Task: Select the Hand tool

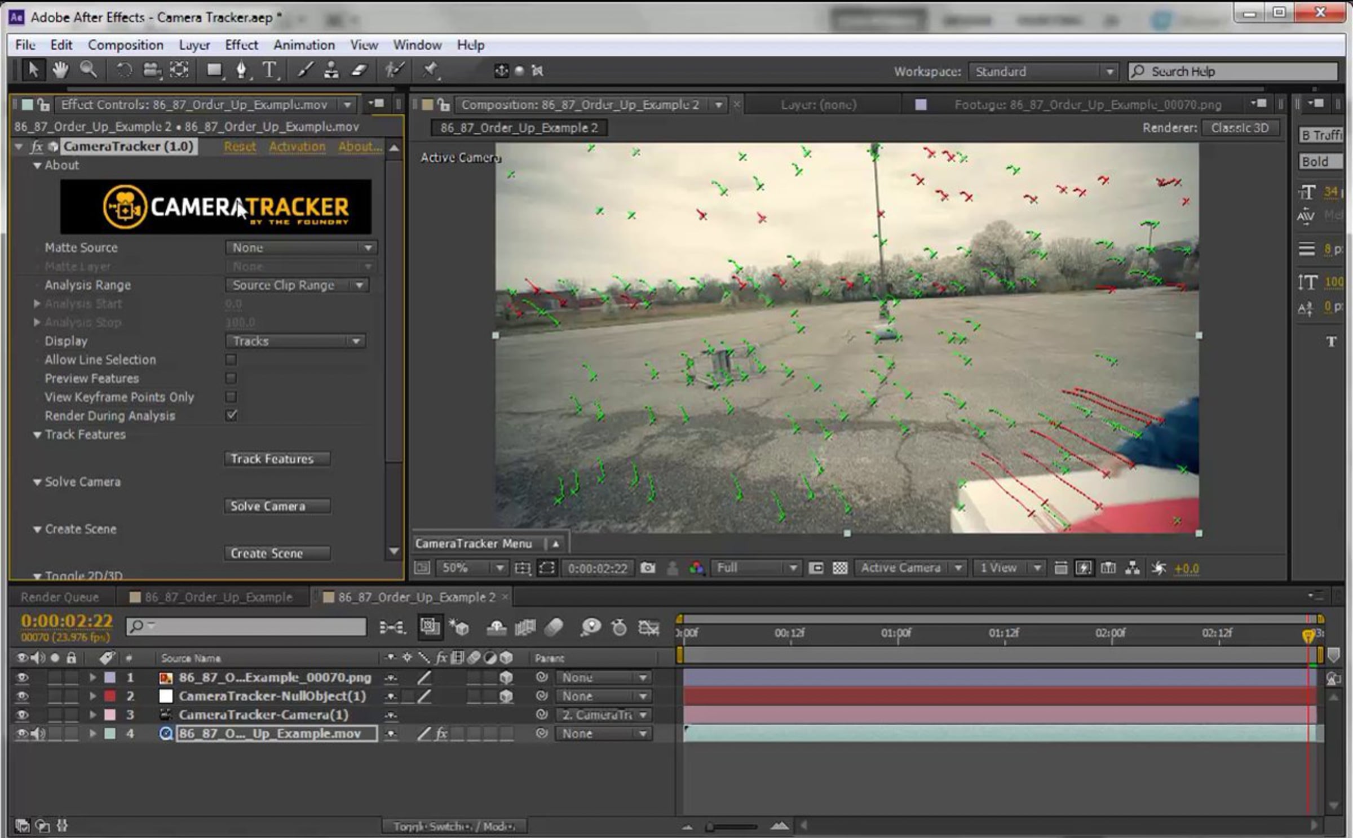Action: (60, 70)
